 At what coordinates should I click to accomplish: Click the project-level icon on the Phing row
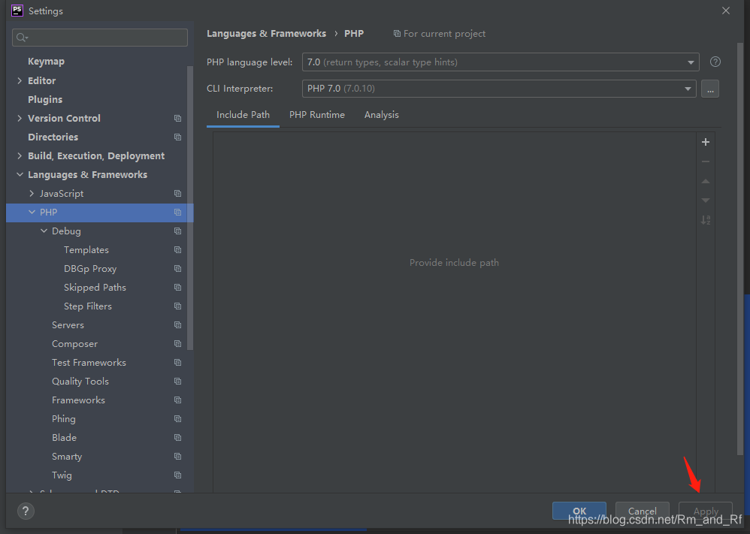click(x=177, y=419)
